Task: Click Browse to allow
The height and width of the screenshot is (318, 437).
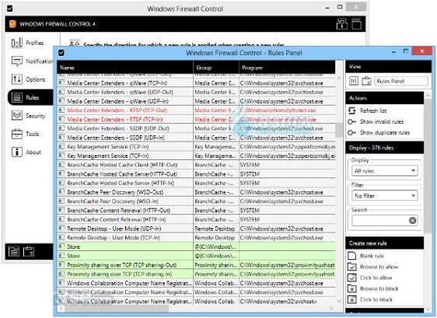Action: (373, 267)
